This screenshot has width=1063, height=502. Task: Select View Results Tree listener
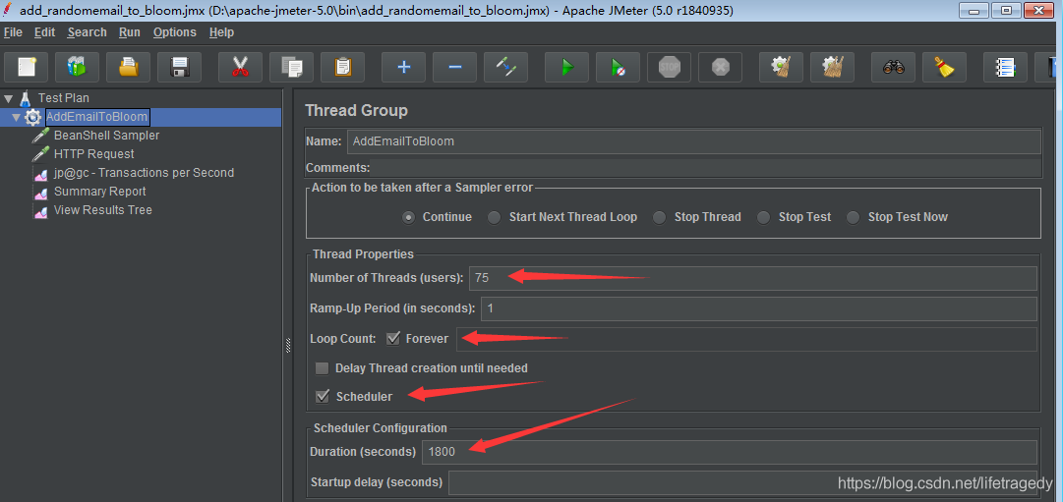coord(103,210)
